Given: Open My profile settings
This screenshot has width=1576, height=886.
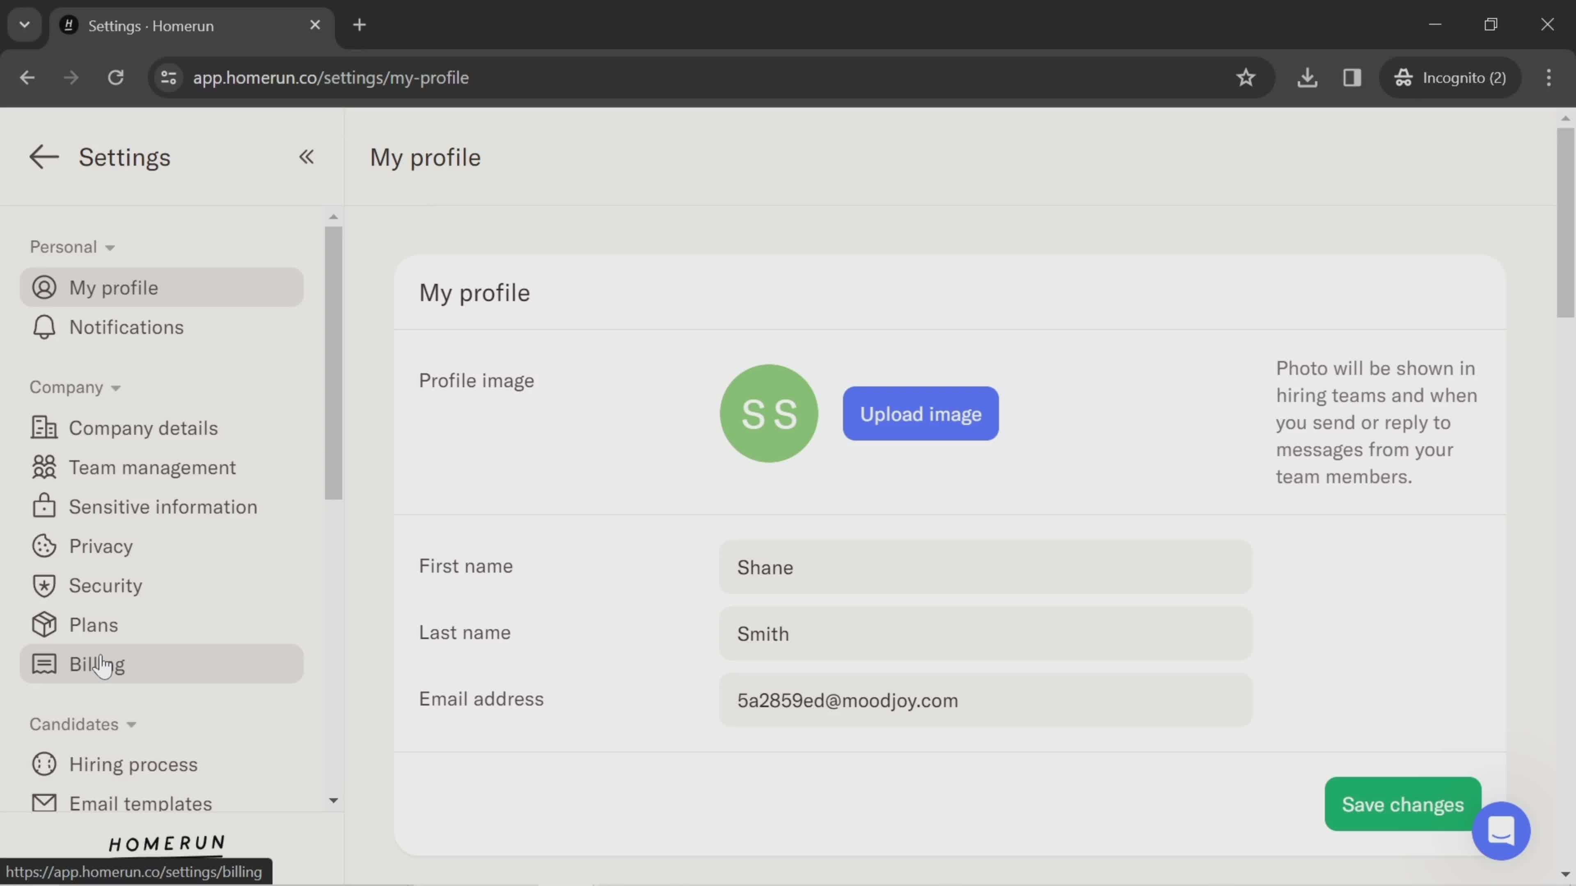Looking at the screenshot, I should pos(162,288).
